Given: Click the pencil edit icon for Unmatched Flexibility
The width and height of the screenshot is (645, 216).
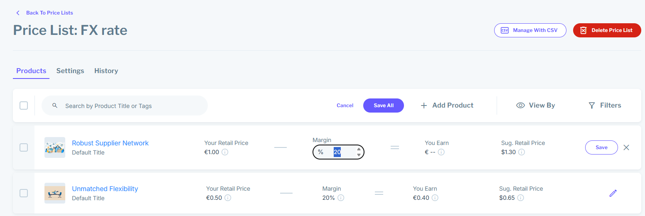Looking at the screenshot, I should point(613,193).
